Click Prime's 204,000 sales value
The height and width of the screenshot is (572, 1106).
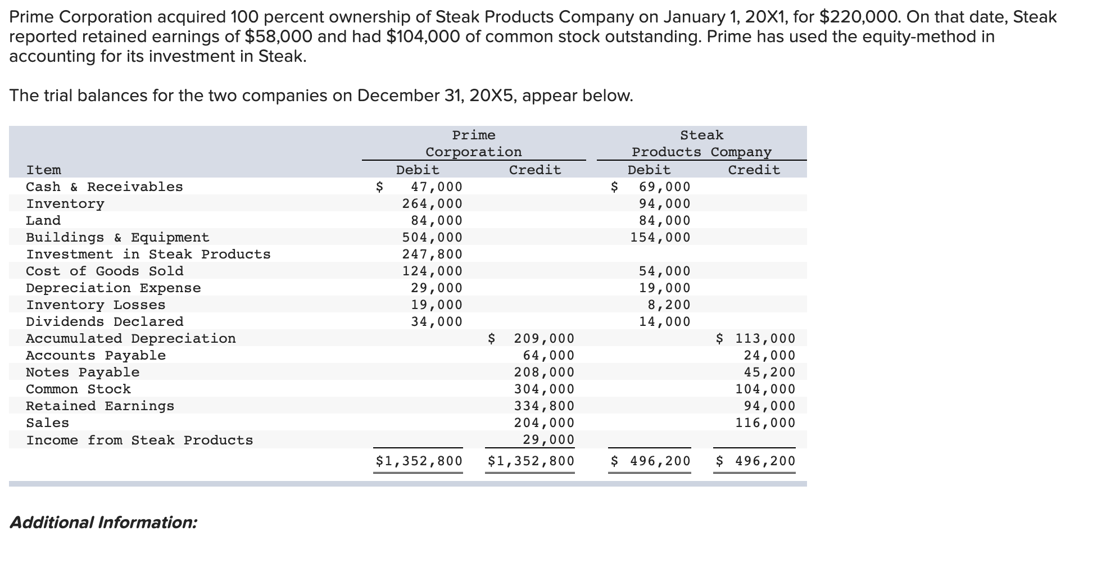point(544,423)
